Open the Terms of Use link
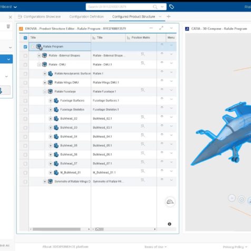251x251 pixels. pos(155,247)
